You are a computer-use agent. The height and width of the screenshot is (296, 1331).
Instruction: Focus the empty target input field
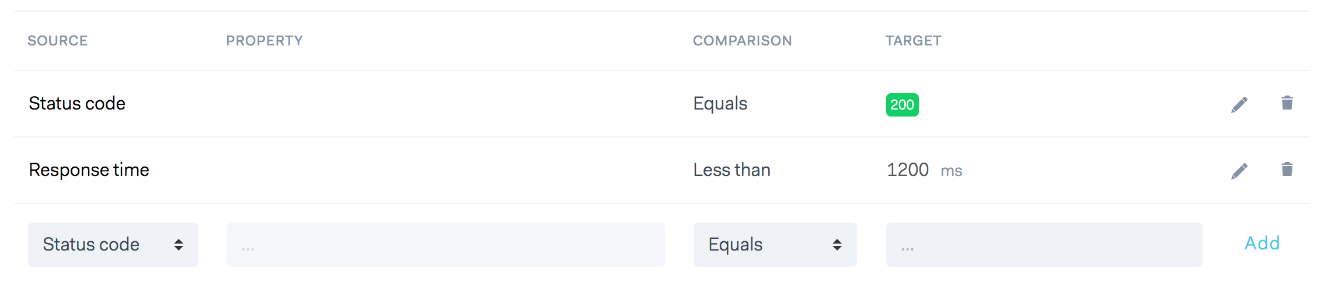point(1044,245)
